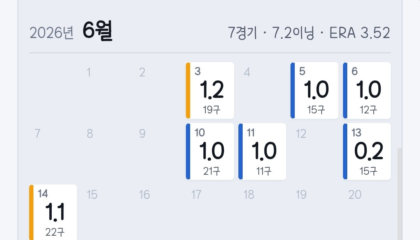This screenshot has width=420, height=240.
Task: Click the vertical scrollbar thumb
Action: point(400,194)
